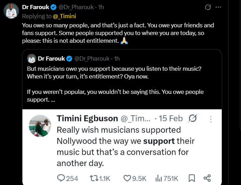Open the three-dot more menu on main tweet
The height and width of the screenshot is (185, 241).
coord(219,7)
